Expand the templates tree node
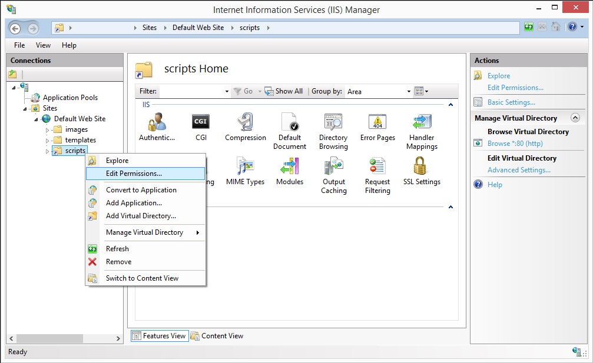 (x=47, y=141)
